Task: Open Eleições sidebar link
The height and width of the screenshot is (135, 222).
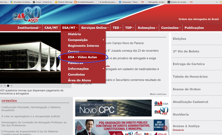Action: point(179,39)
